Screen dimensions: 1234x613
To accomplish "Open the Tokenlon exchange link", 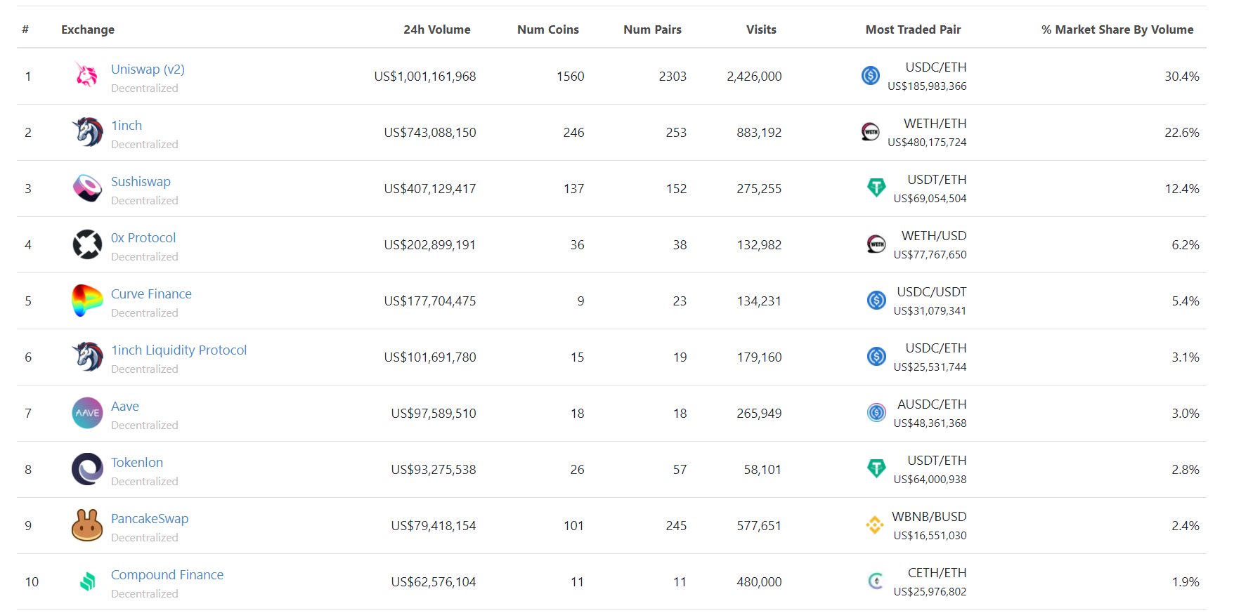I will click(x=137, y=462).
